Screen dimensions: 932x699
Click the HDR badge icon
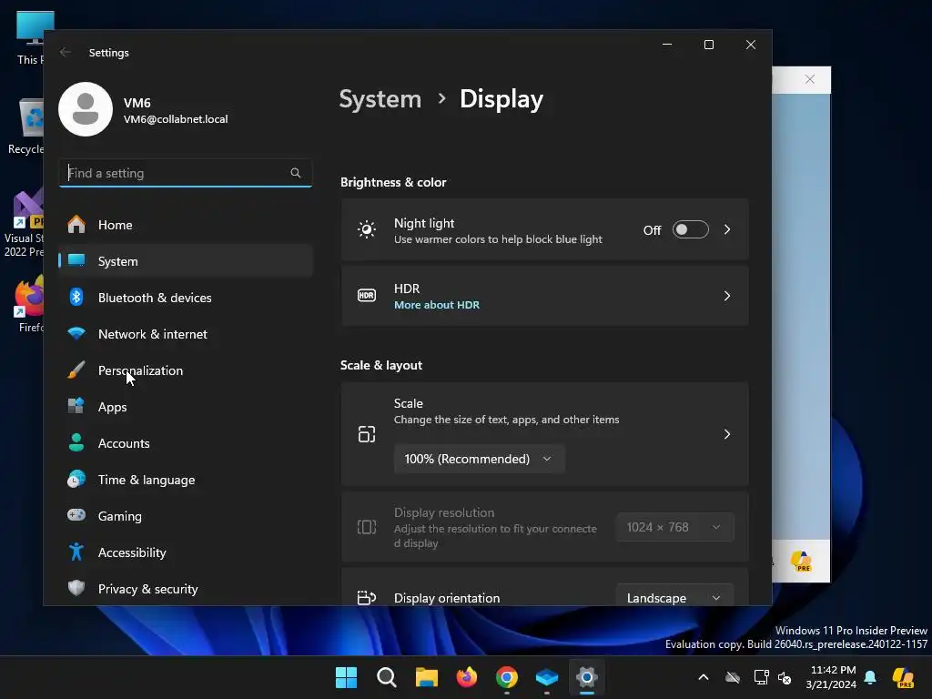367,296
